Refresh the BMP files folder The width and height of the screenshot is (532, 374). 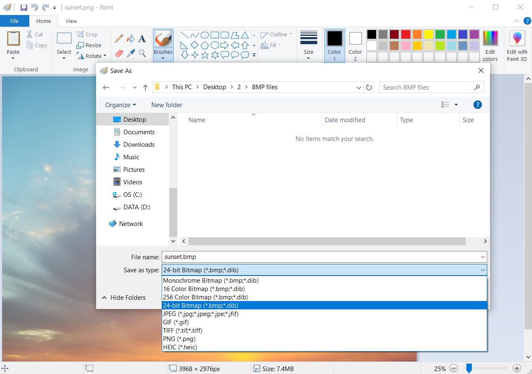[369, 87]
